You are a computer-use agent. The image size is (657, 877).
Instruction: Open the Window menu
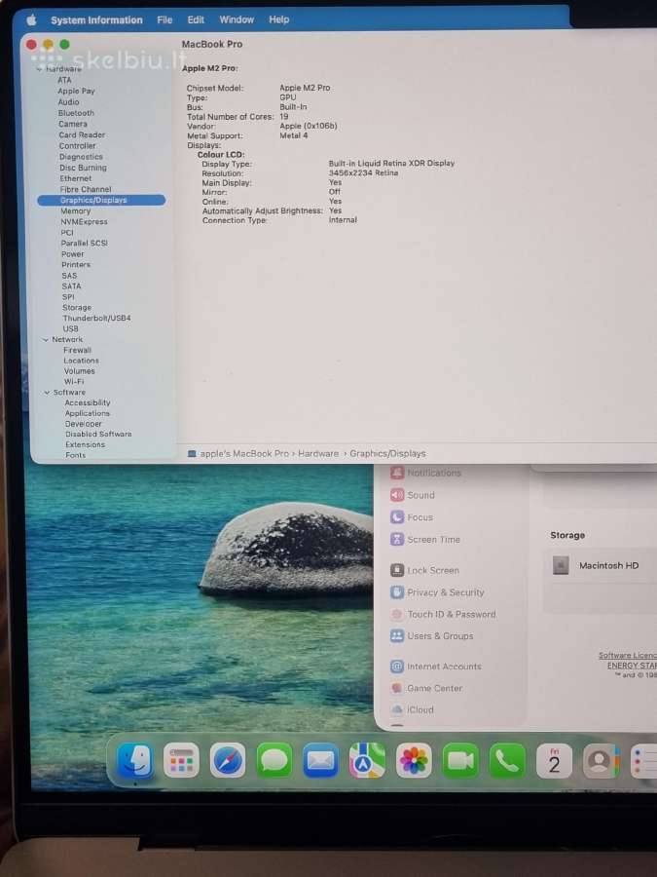[x=237, y=19]
